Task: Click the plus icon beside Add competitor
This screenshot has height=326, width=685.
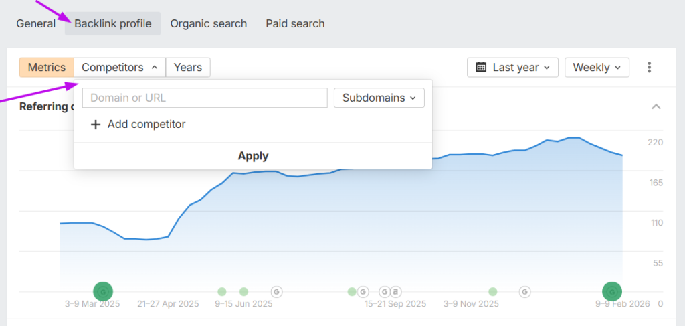Action: click(96, 125)
